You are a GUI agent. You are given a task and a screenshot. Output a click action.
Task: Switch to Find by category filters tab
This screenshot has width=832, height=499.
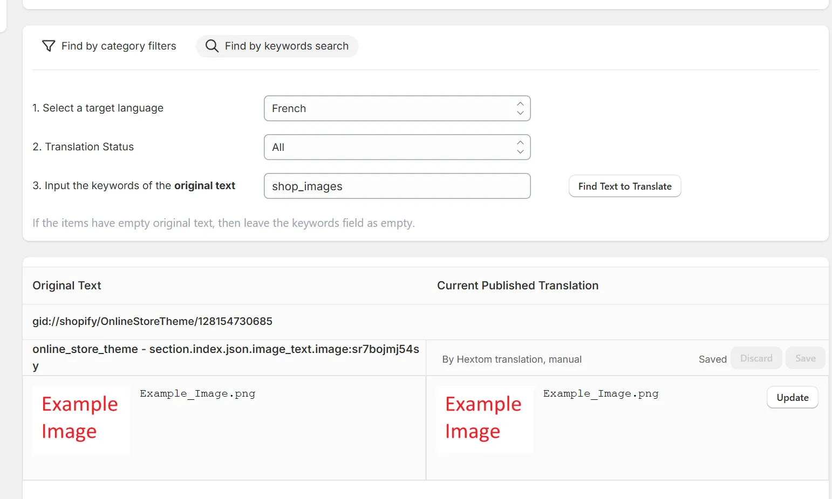(110, 46)
